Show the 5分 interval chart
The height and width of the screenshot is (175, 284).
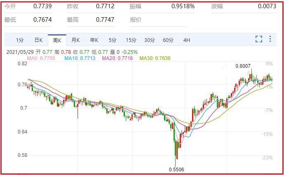(x=113, y=40)
